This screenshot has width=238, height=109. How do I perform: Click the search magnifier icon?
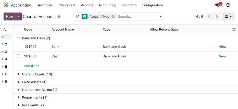pos(78,17)
